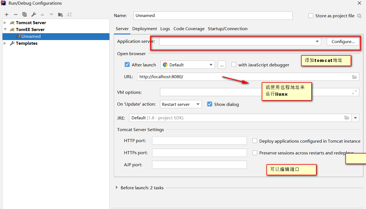Create new configuration folder icon
366x209 pixels.
coord(60,15)
